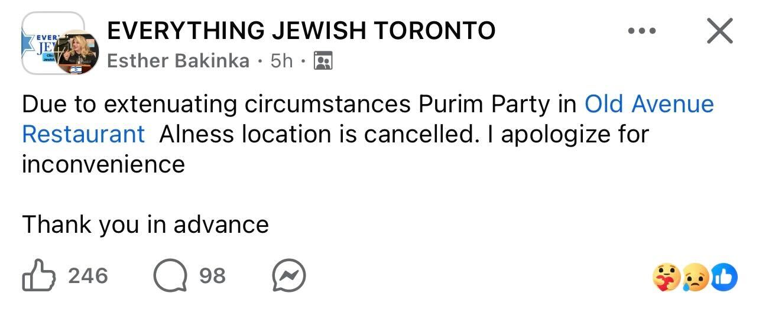The image size is (759, 312).
Task: Dismiss the post with the X button
Action: [719, 31]
